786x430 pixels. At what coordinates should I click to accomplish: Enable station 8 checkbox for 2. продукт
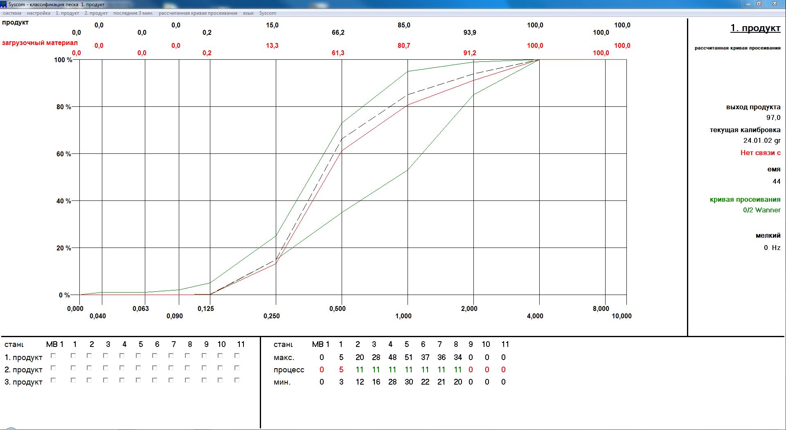(x=186, y=368)
